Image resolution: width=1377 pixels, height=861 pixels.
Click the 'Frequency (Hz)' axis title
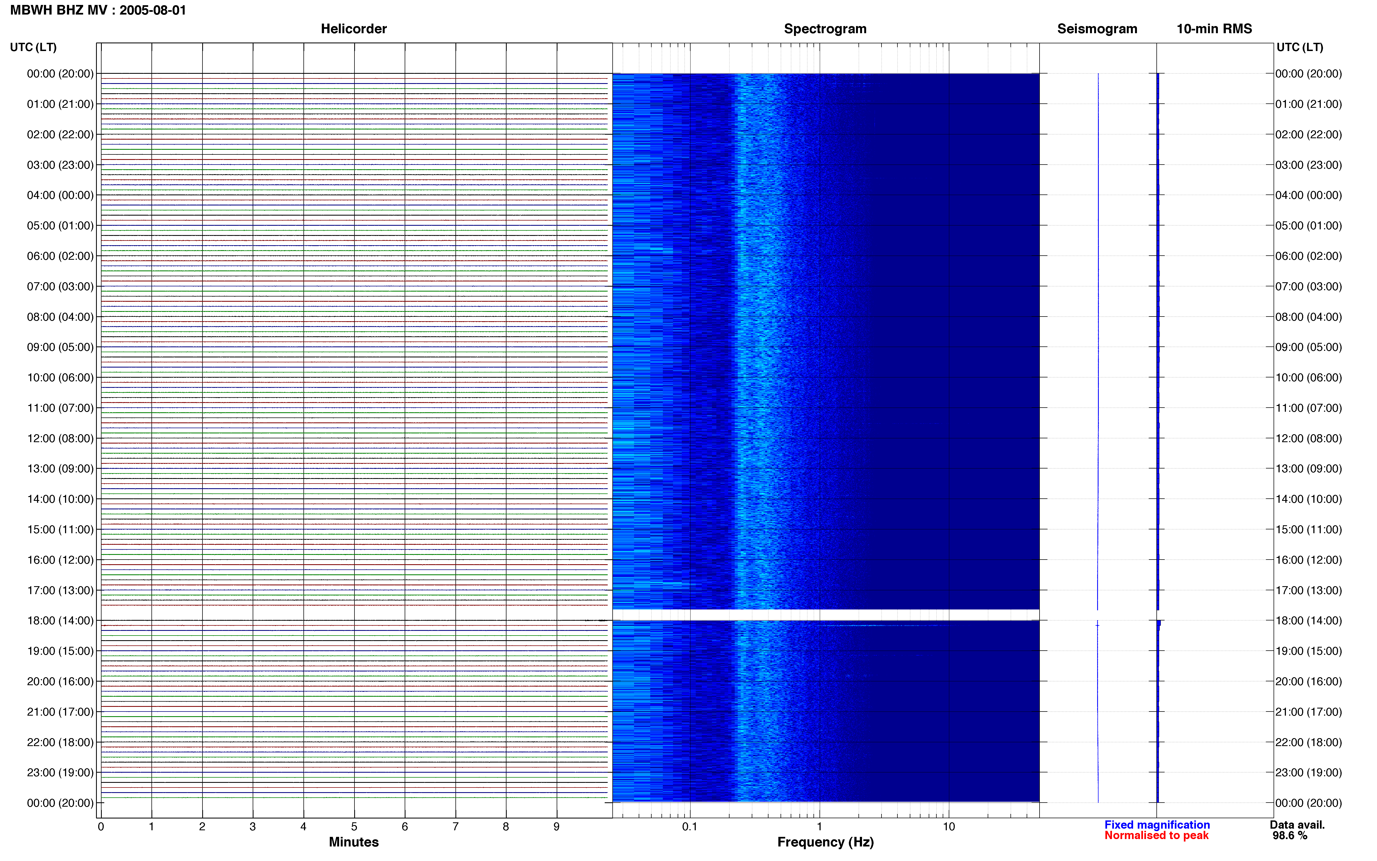pos(825,842)
